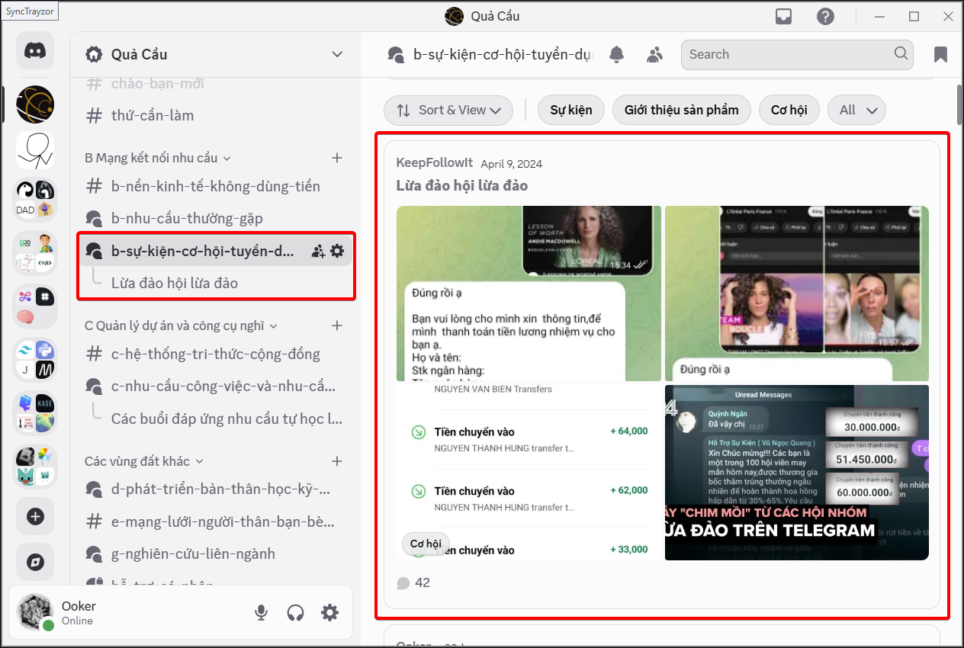Open notification settings bell icon
This screenshot has height=648, width=964.
[616, 54]
